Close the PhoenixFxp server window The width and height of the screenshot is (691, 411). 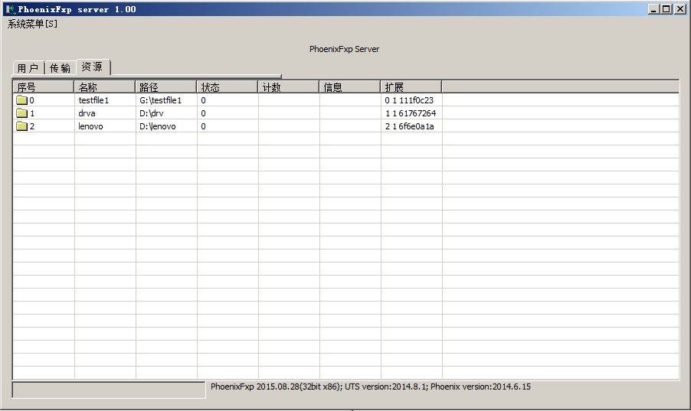coord(680,9)
